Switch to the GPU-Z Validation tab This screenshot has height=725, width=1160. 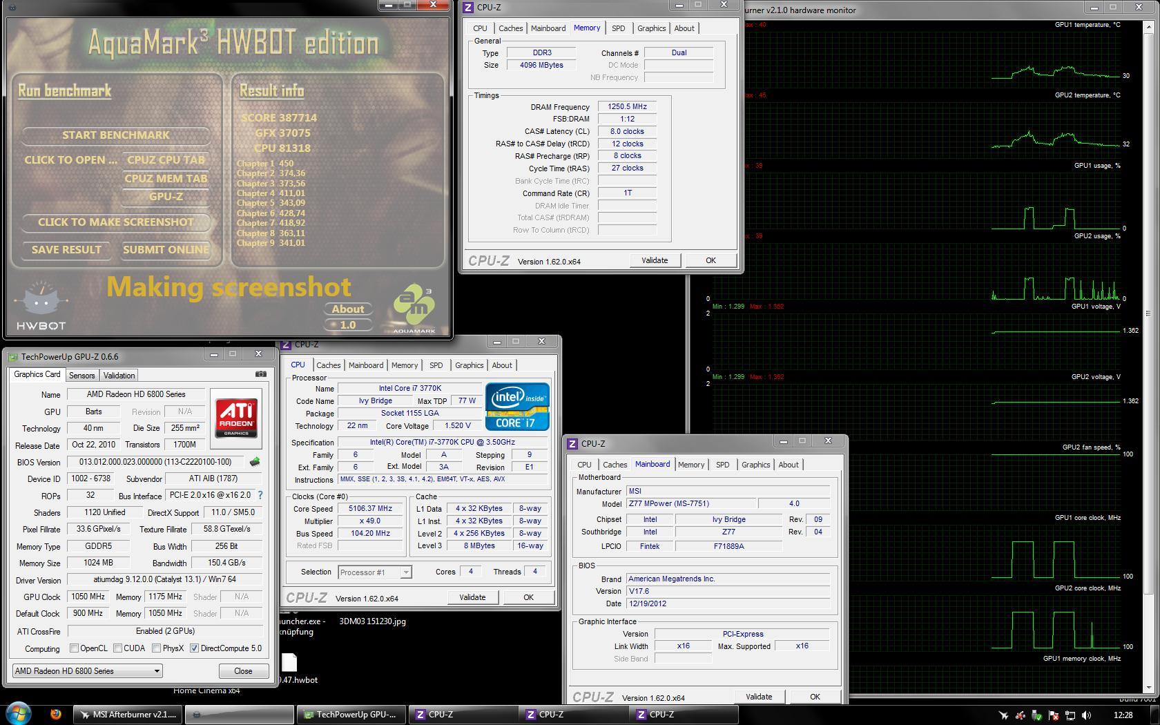(x=119, y=375)
